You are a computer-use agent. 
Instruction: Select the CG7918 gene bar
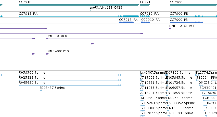click(79, 5)
